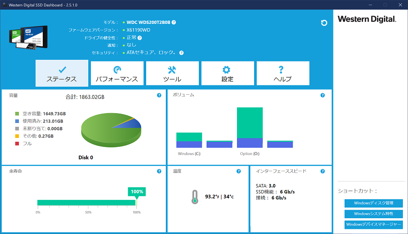Select the ステータス tab

pyautogui.click(x=62, y=73)
